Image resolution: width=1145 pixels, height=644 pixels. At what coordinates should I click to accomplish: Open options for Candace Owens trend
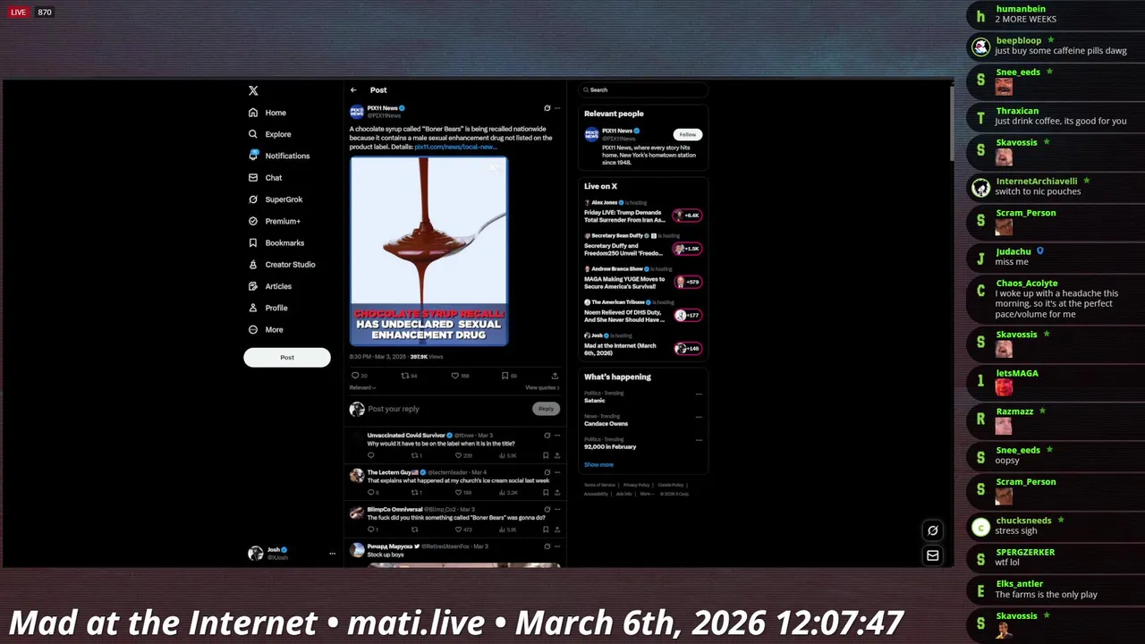coord(699,417)
